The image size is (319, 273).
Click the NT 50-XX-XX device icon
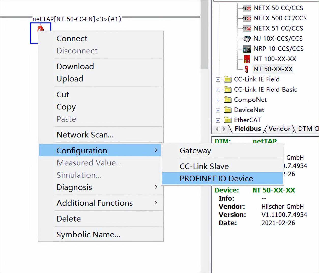click(x=246, y=69)
